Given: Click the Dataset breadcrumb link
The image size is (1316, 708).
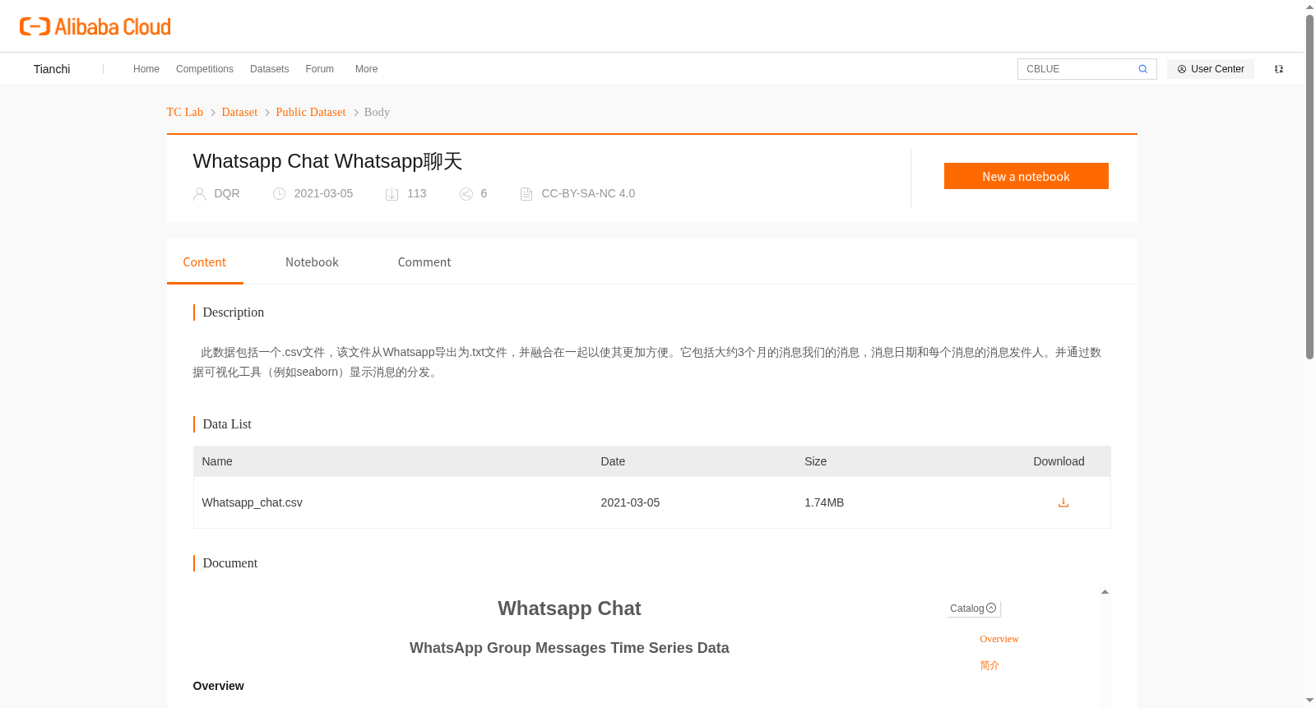Looking at the screenshot, I should (x=239, y=112).
